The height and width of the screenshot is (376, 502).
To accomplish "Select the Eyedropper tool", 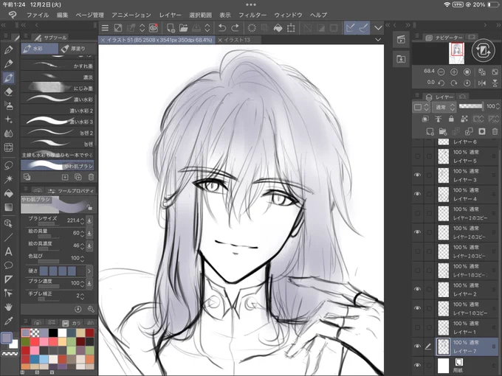I will click(9, 321).
